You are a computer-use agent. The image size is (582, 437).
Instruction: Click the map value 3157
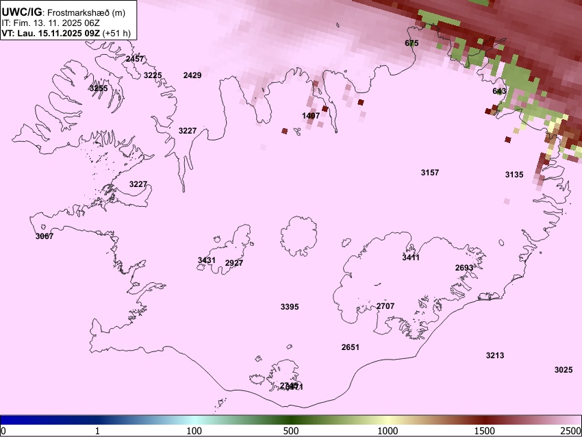430,173
